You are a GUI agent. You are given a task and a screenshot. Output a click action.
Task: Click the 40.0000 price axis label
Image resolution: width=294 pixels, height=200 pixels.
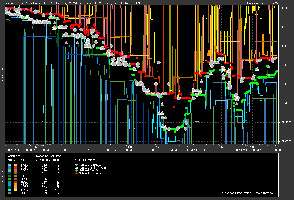(286, 46)
